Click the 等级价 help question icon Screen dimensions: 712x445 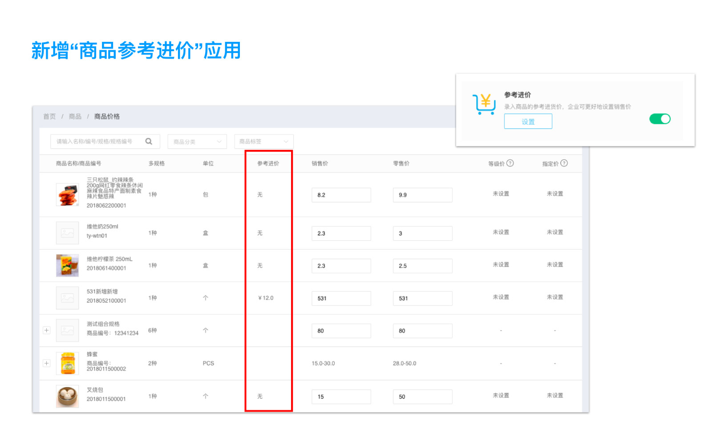(510, 163)
